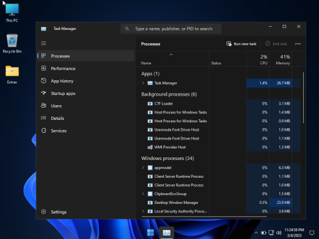The image size is (319, 239).
Task: Click the network tray icon
Action: (x=271, y=233)
